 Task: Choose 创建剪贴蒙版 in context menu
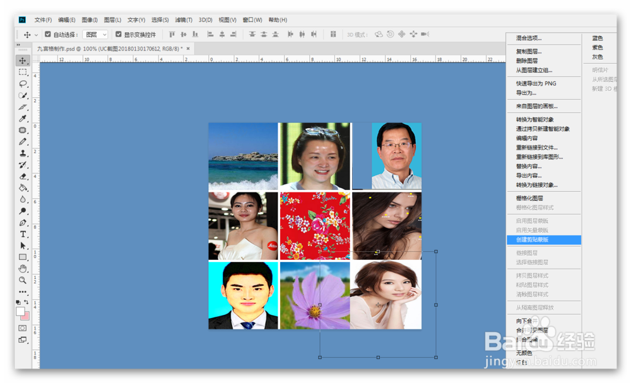tap(544, 240)
